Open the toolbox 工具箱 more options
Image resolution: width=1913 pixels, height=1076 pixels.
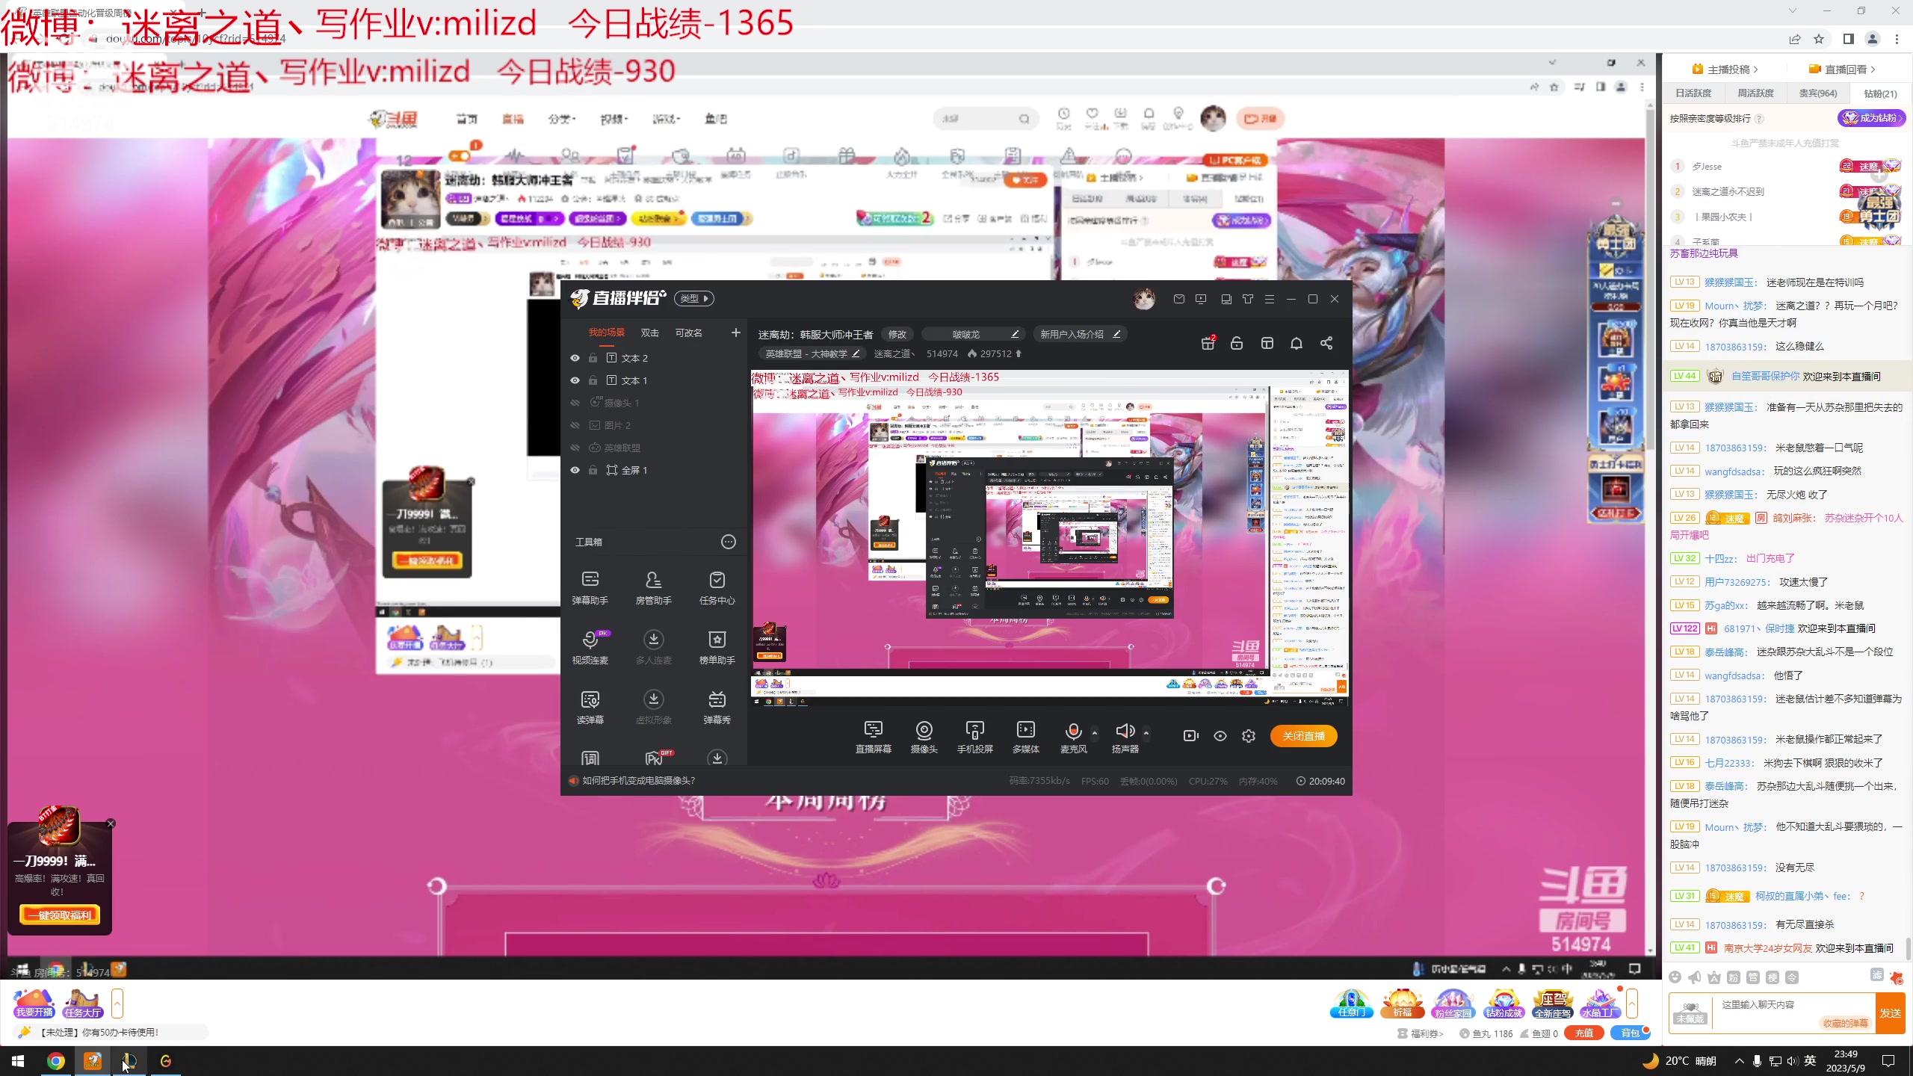click(728, 542)
